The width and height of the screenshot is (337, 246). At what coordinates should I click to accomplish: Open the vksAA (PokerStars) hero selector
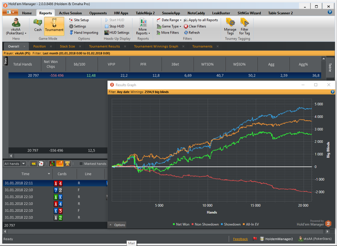pyautogui.click(x=16, y=26)
